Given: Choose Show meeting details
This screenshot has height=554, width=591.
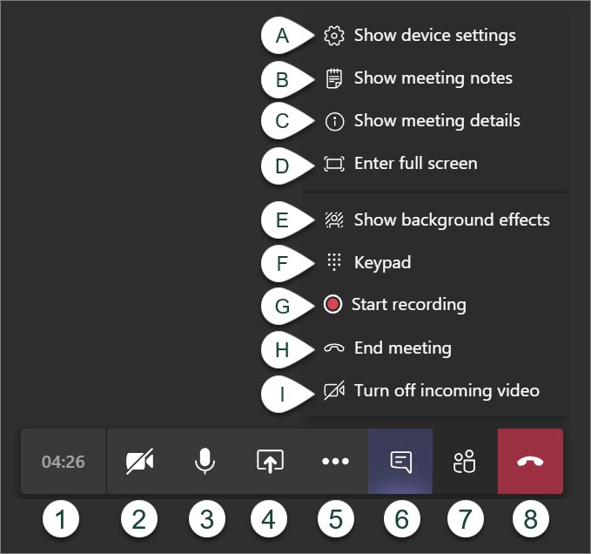Looking at the screenshot, I should click(437, 121).
